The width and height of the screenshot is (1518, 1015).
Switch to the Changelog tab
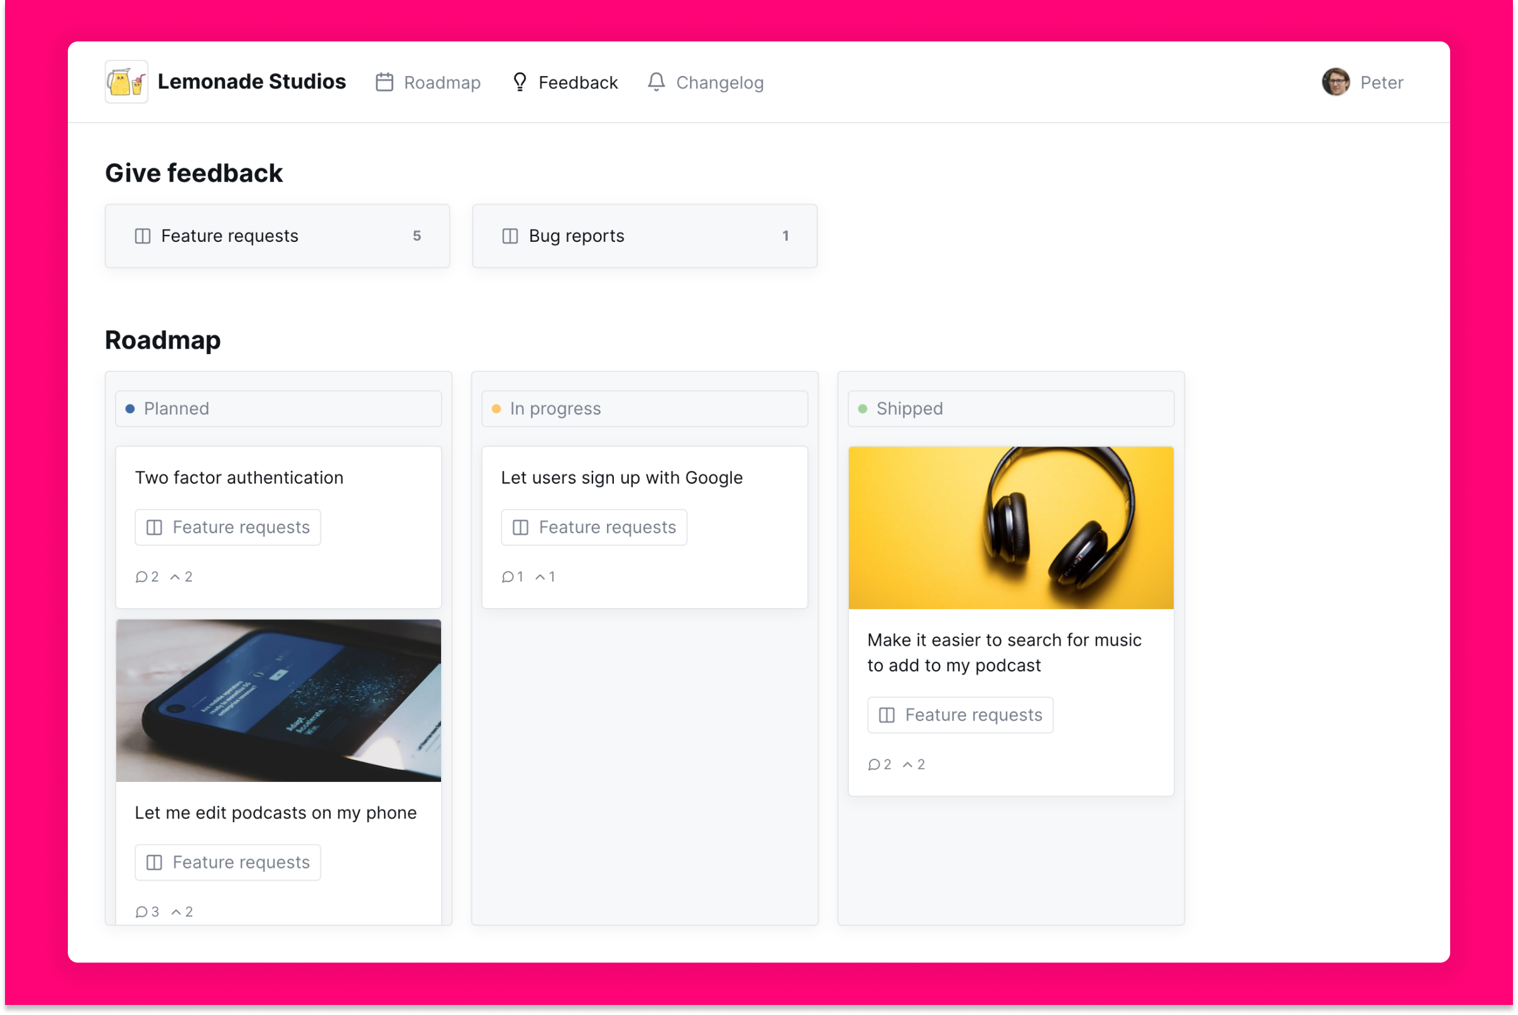(x=719, y=82)
